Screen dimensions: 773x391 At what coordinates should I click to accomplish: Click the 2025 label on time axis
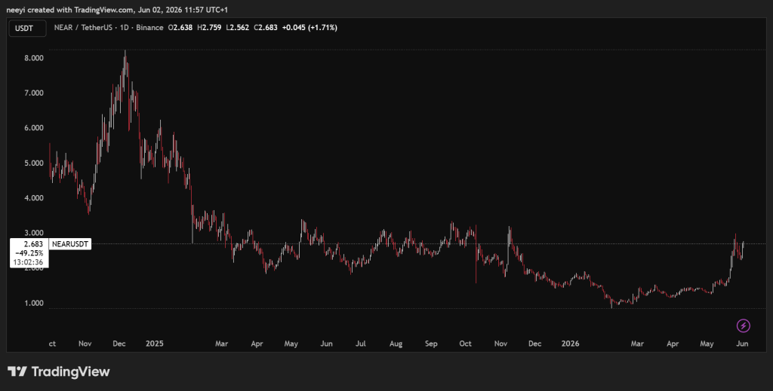point(154,344)
